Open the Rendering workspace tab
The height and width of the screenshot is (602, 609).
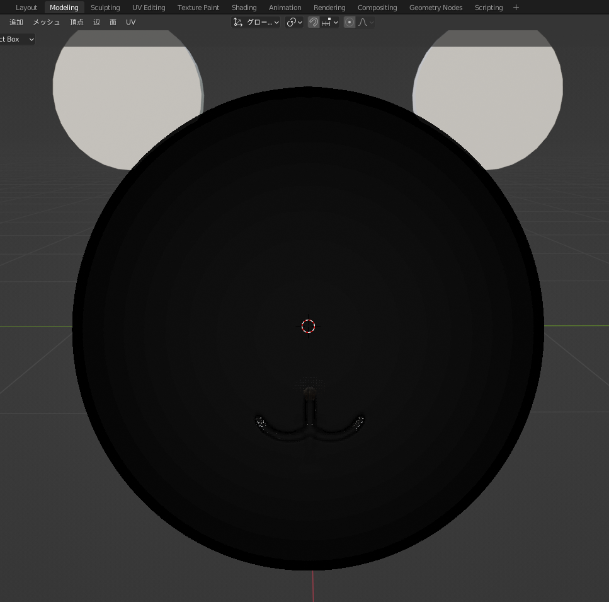329,8
